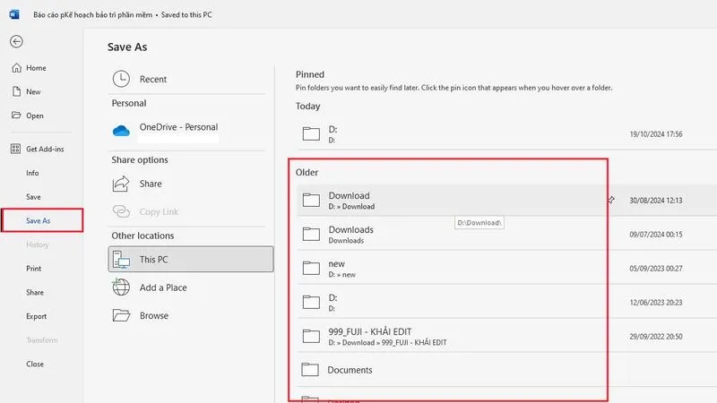Go to Home in sidebar
717x403 pixels.
(36, 68)
